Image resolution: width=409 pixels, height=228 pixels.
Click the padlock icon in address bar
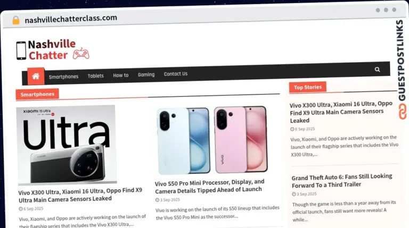16,20
